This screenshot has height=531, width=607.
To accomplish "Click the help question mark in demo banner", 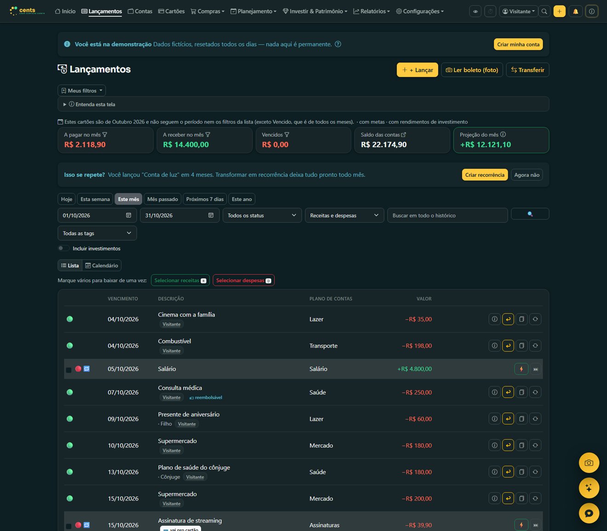I will pyautogui.click(x=338, y=44).
